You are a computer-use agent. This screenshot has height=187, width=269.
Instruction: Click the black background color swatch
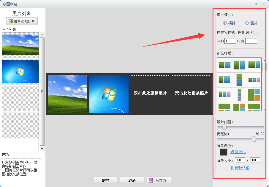(224, 152)
